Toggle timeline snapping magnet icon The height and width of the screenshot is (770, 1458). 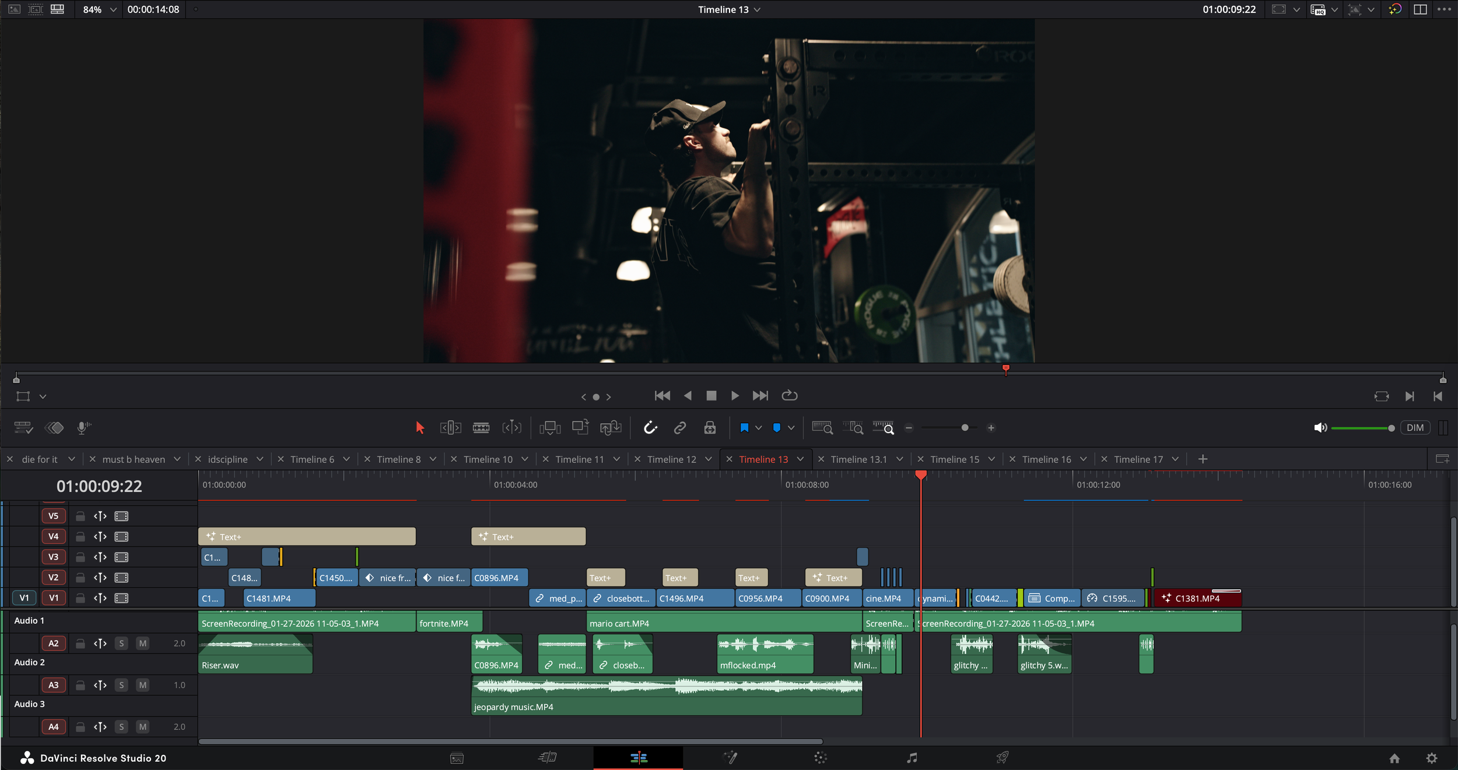pos(650,428)
